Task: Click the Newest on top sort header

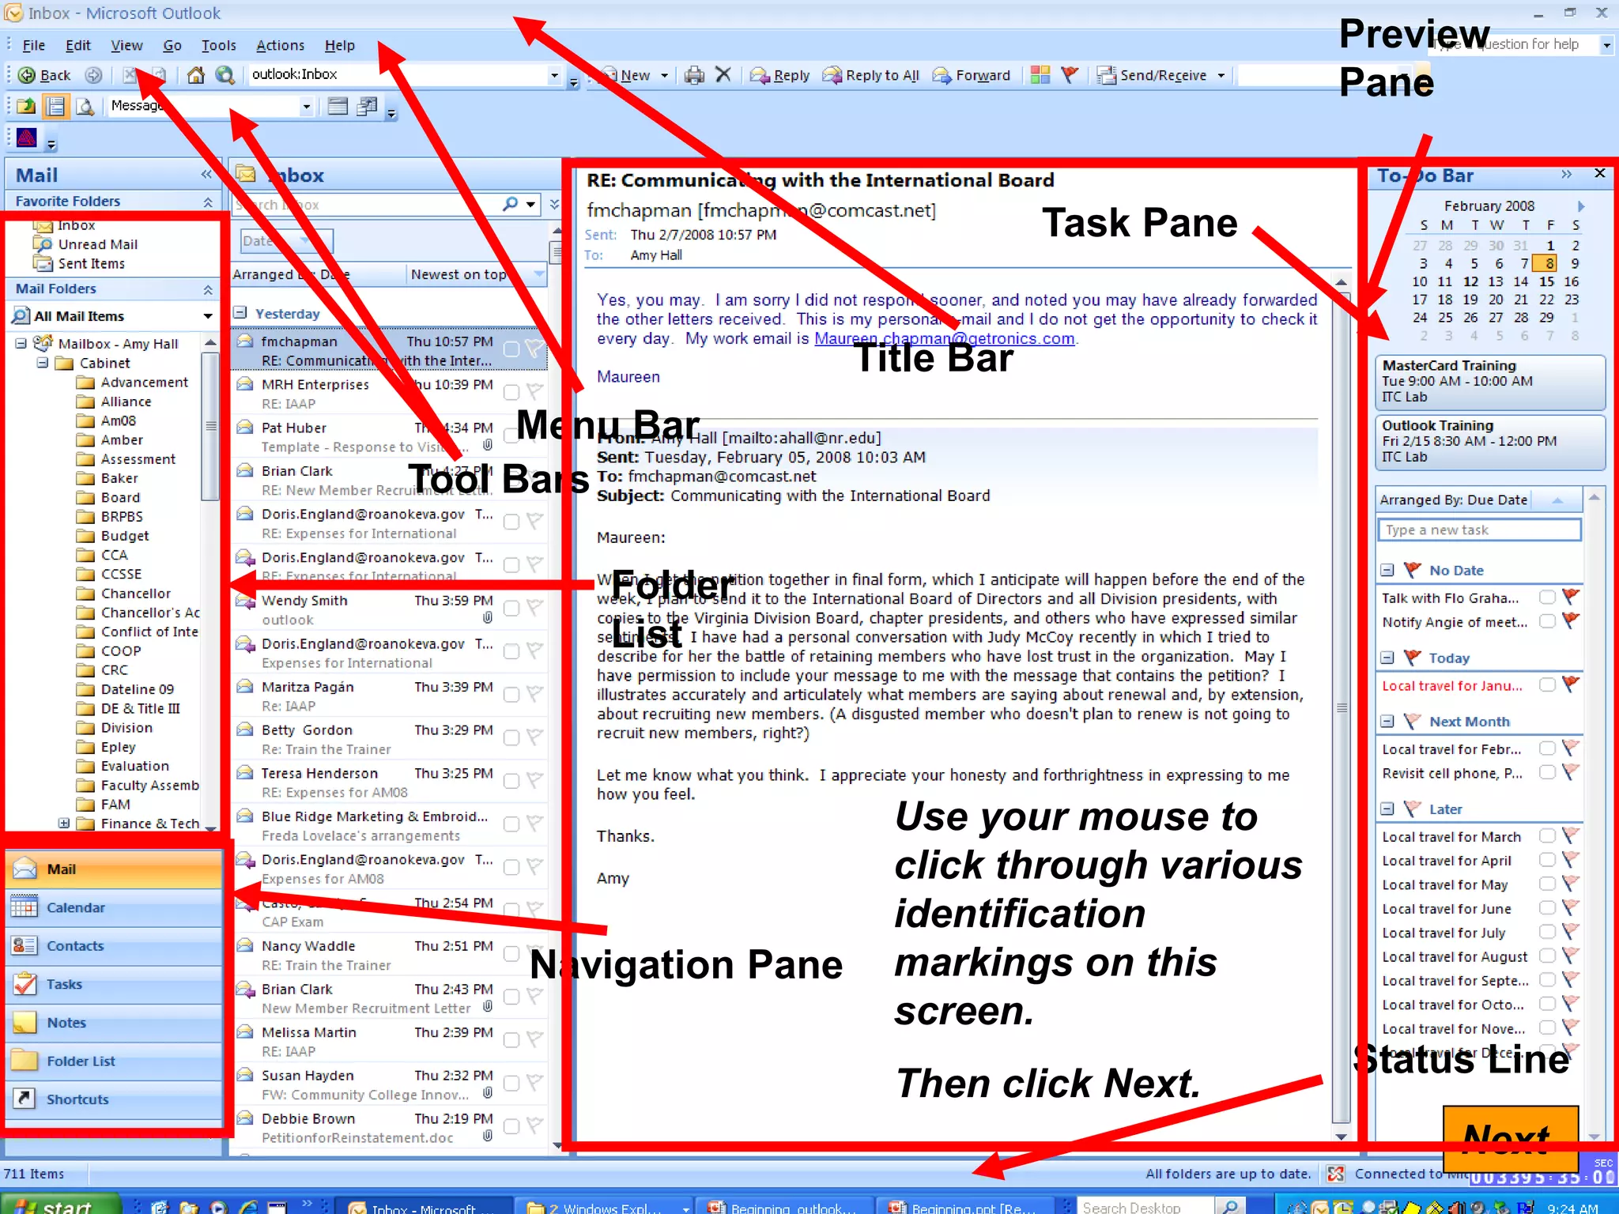Action: click(477, 274)
